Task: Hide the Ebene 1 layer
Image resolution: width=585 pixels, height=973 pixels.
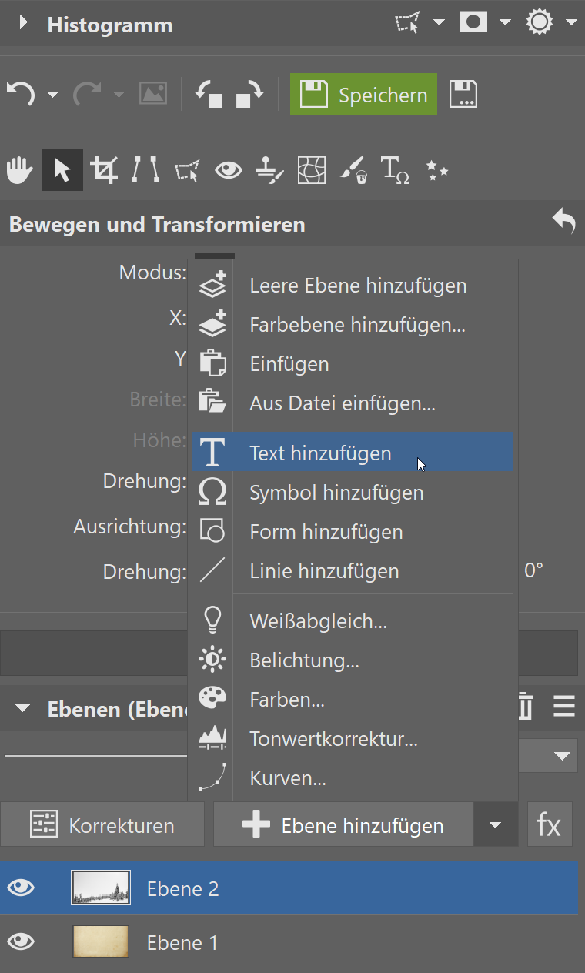Action: 21,942
